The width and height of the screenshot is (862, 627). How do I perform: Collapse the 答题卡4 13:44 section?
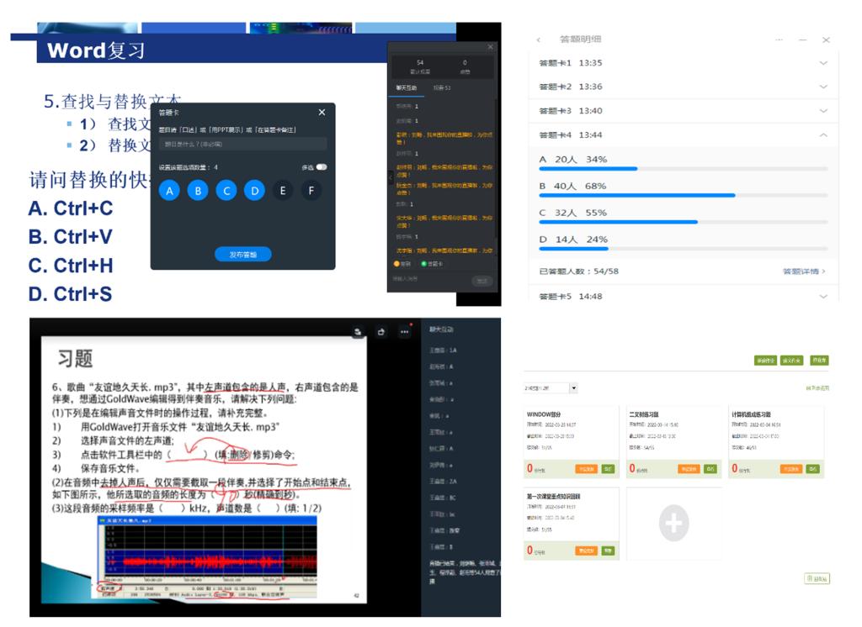coord(822,135)
